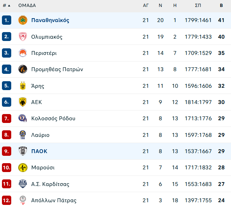The width and height of the screenshot is (231, 208).
Task: Click the blue rank badge 1.
Action: 7,20
